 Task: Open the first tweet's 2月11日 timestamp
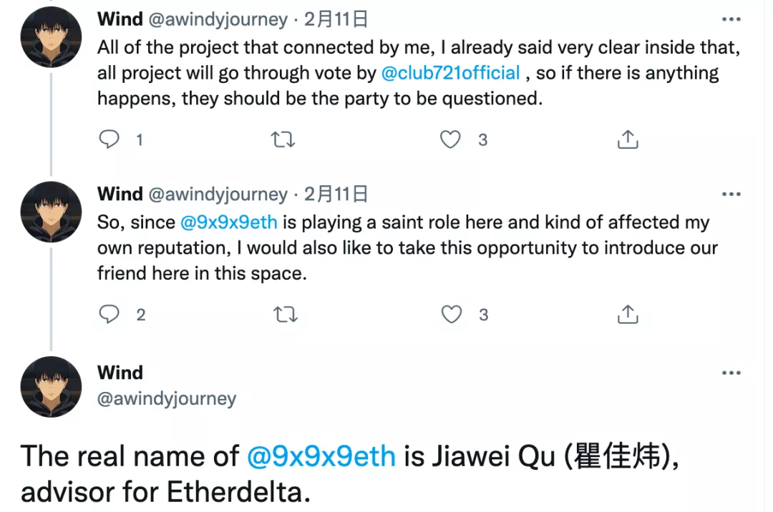[x=336, y=19]
